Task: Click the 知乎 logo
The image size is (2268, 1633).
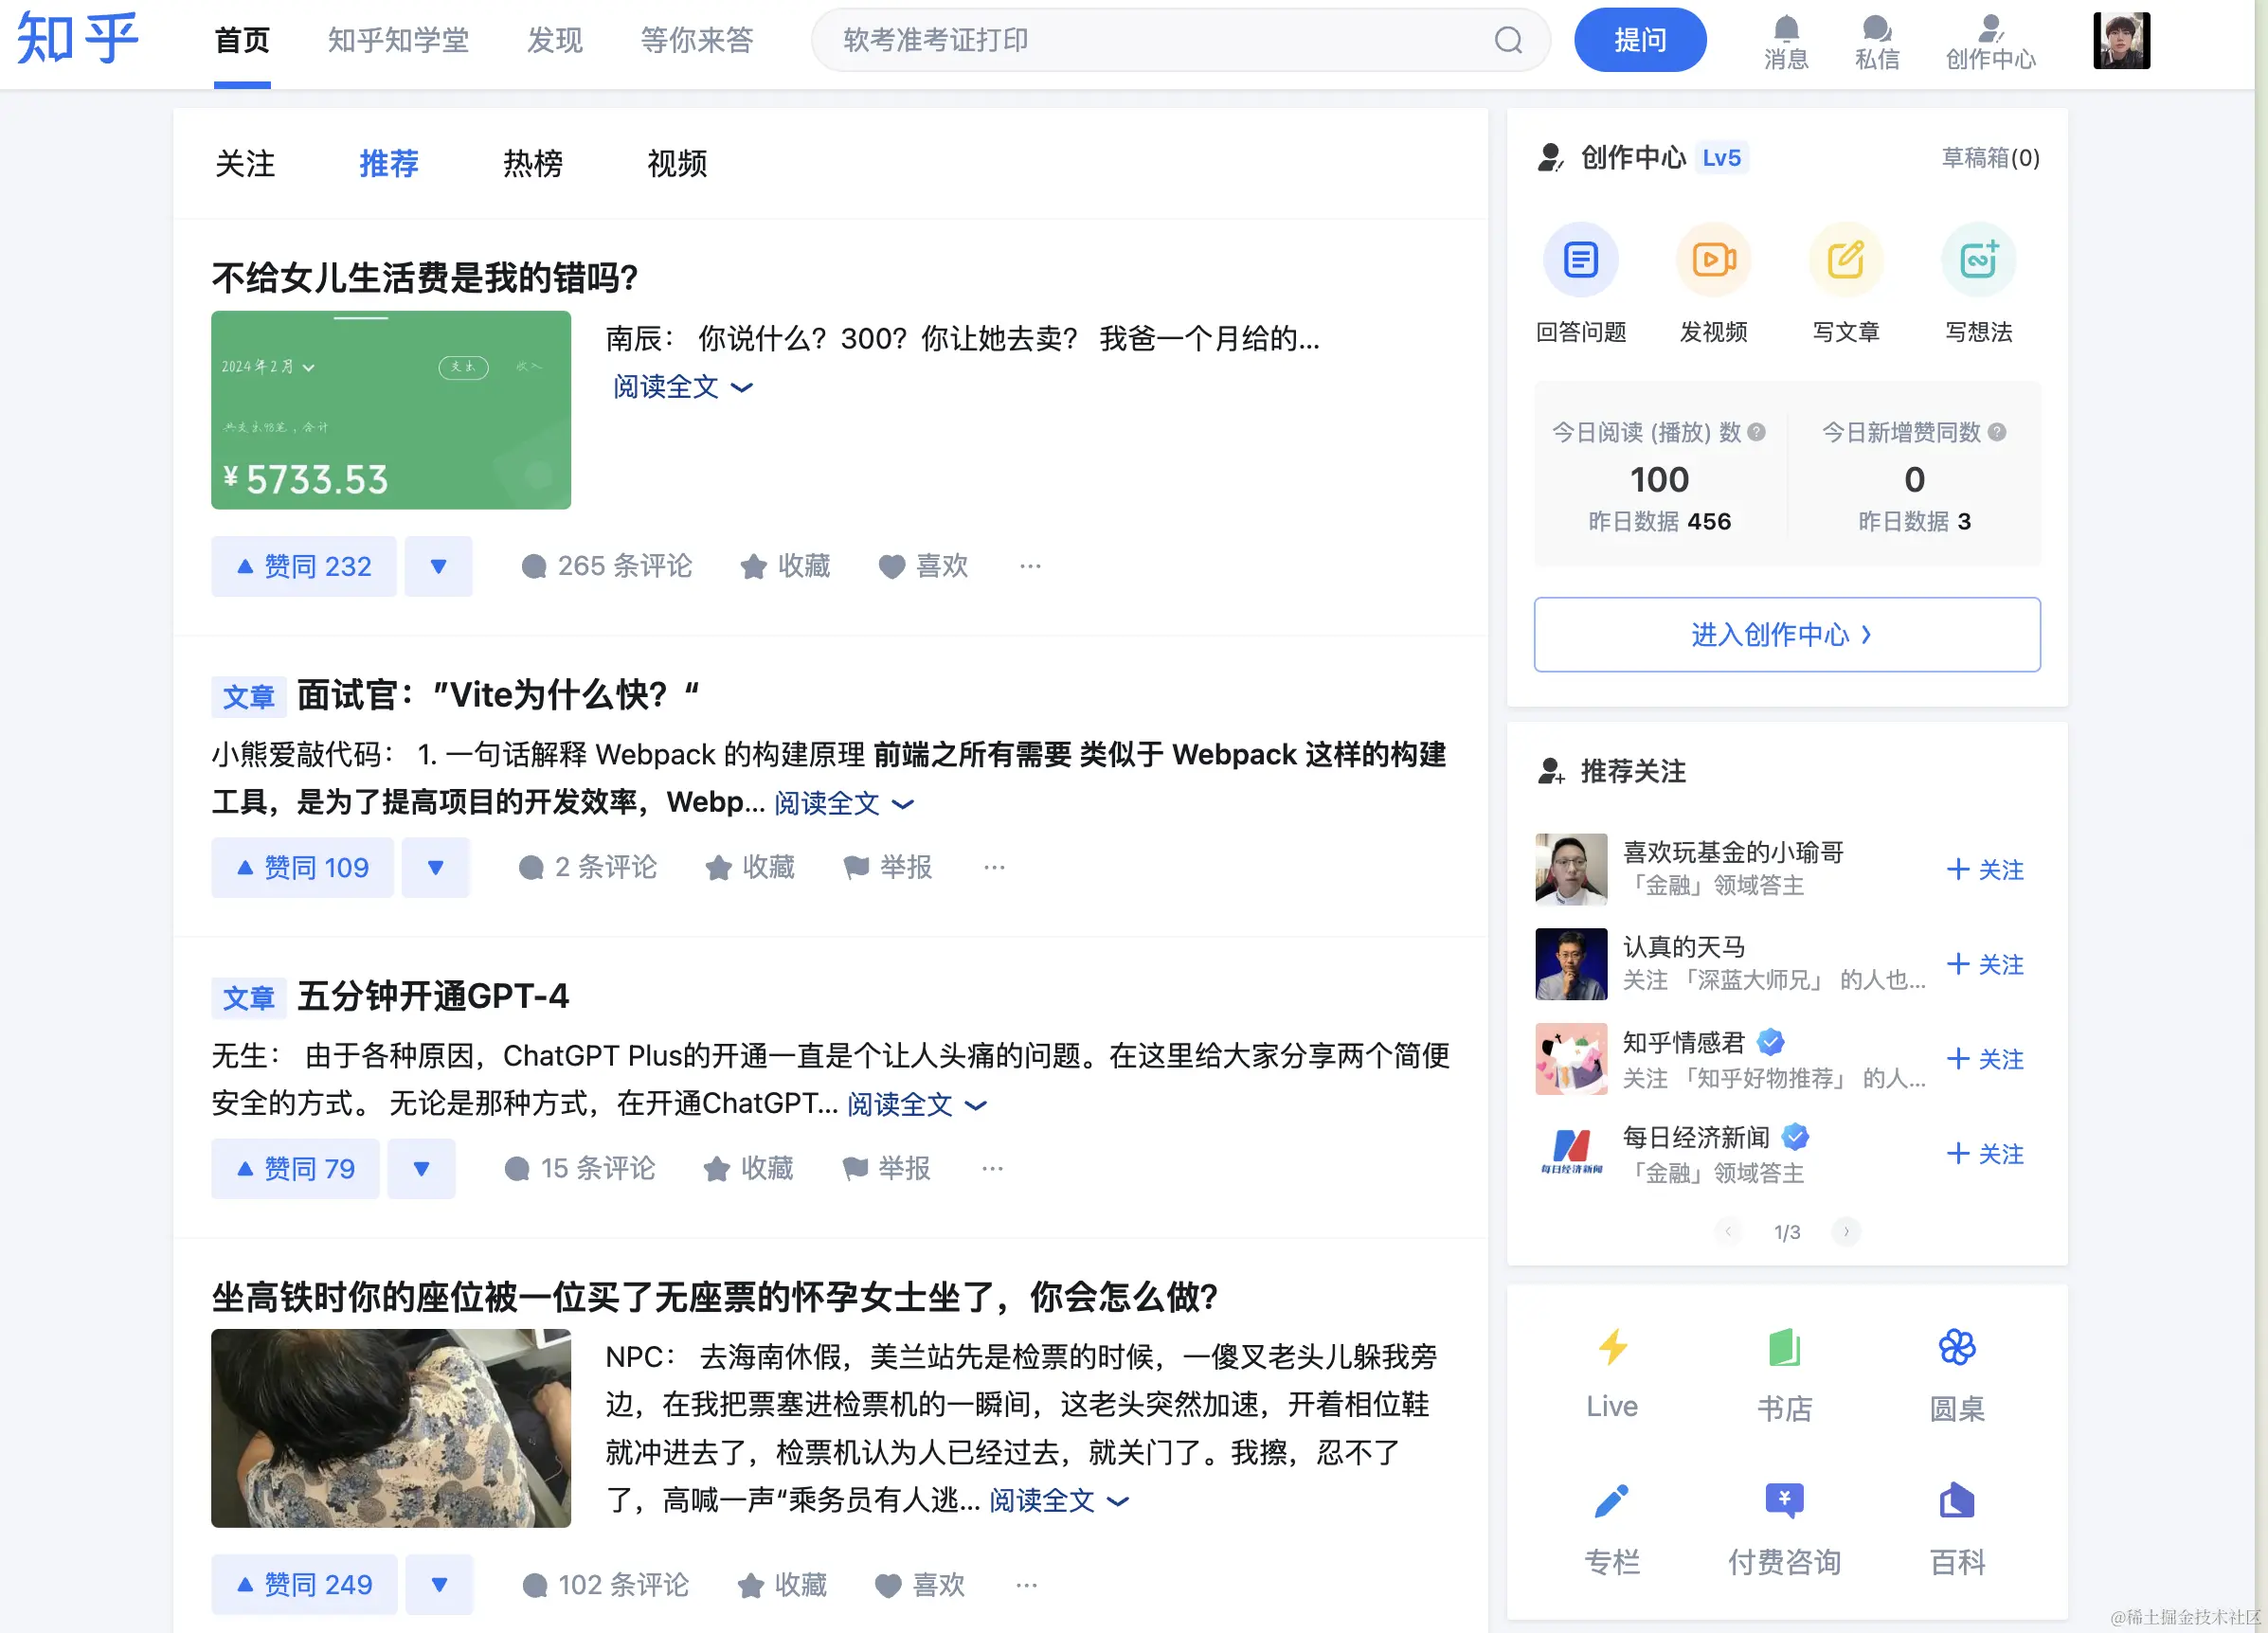Action: [77, 40]
